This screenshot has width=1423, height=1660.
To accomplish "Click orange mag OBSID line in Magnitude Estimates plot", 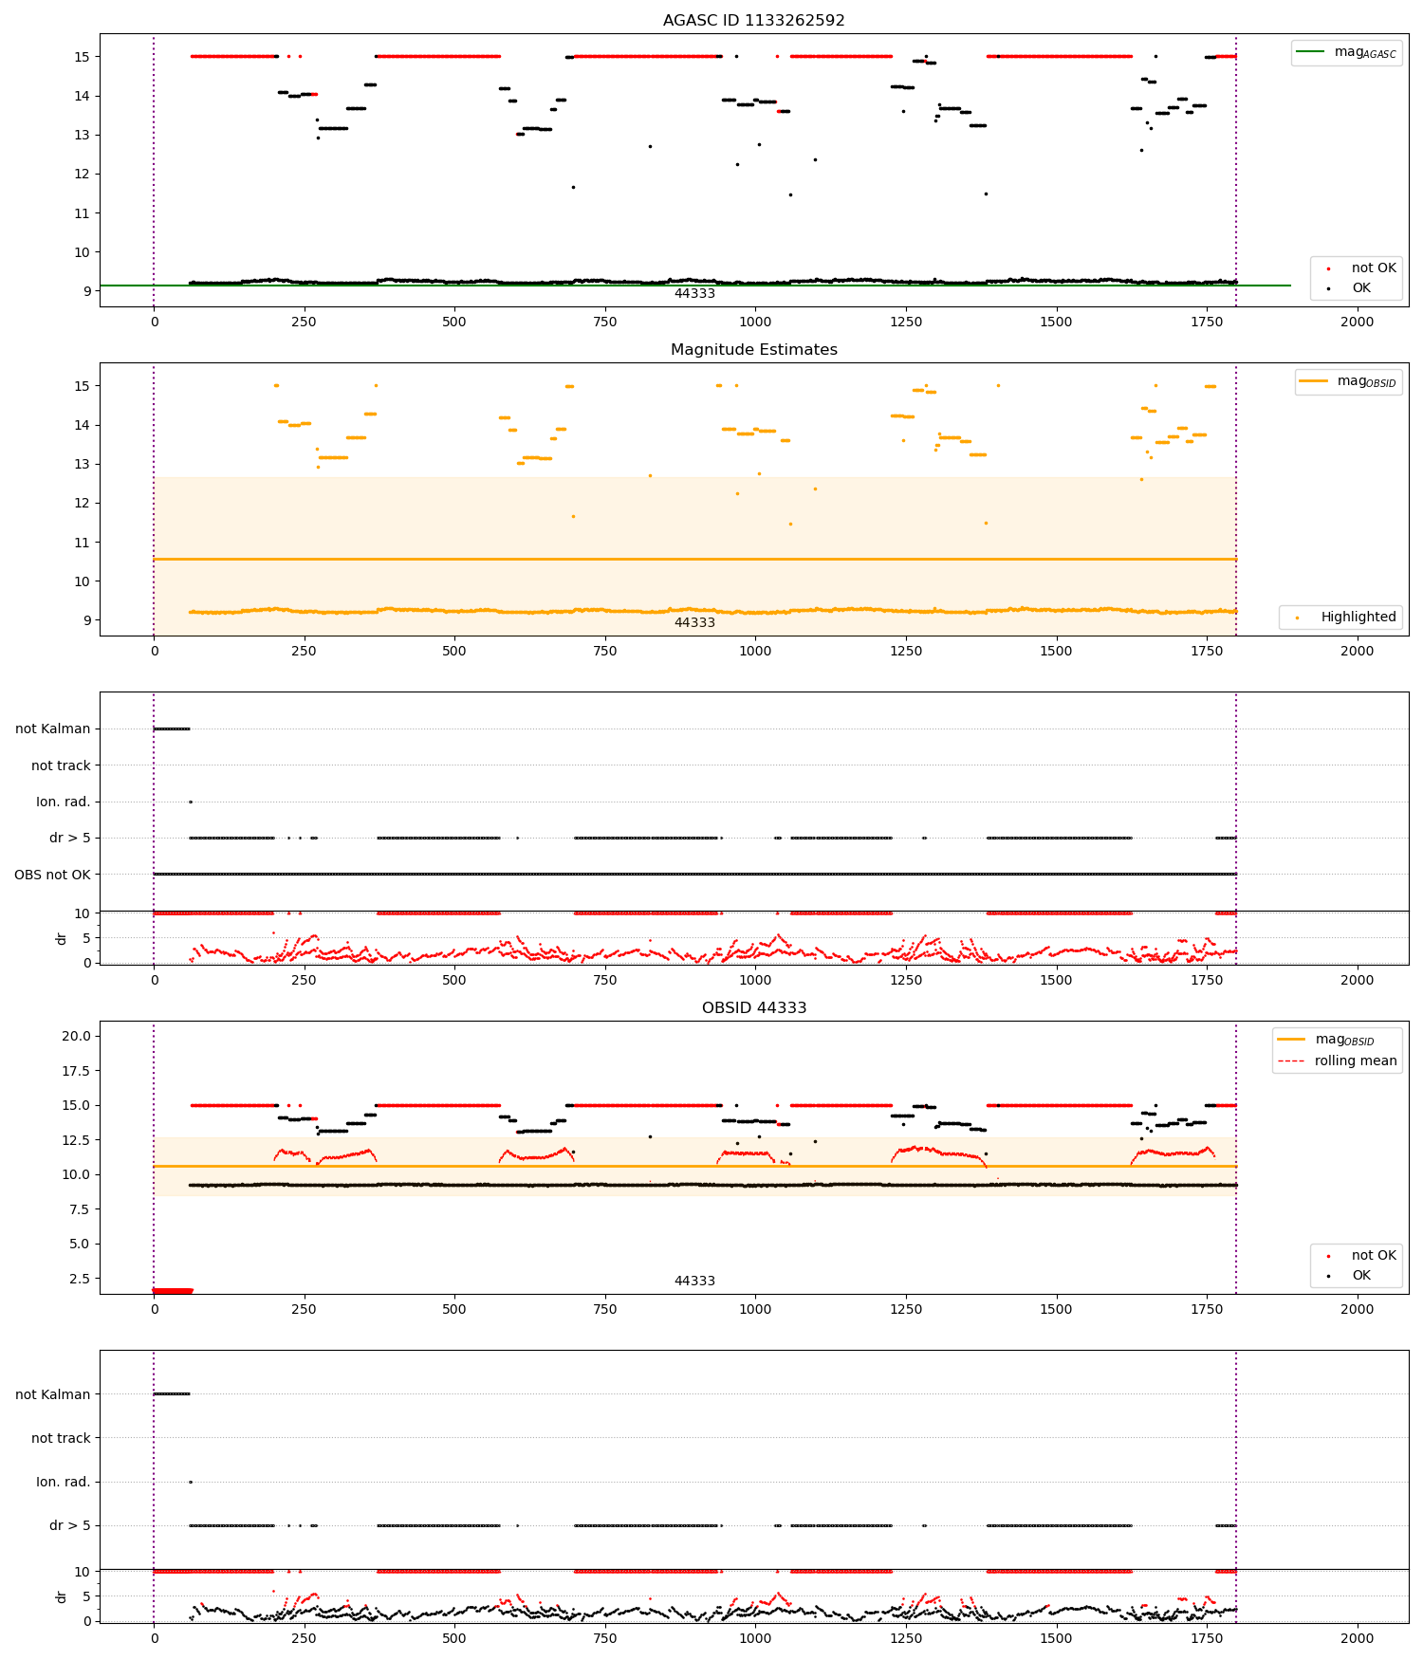I will 694,559.
